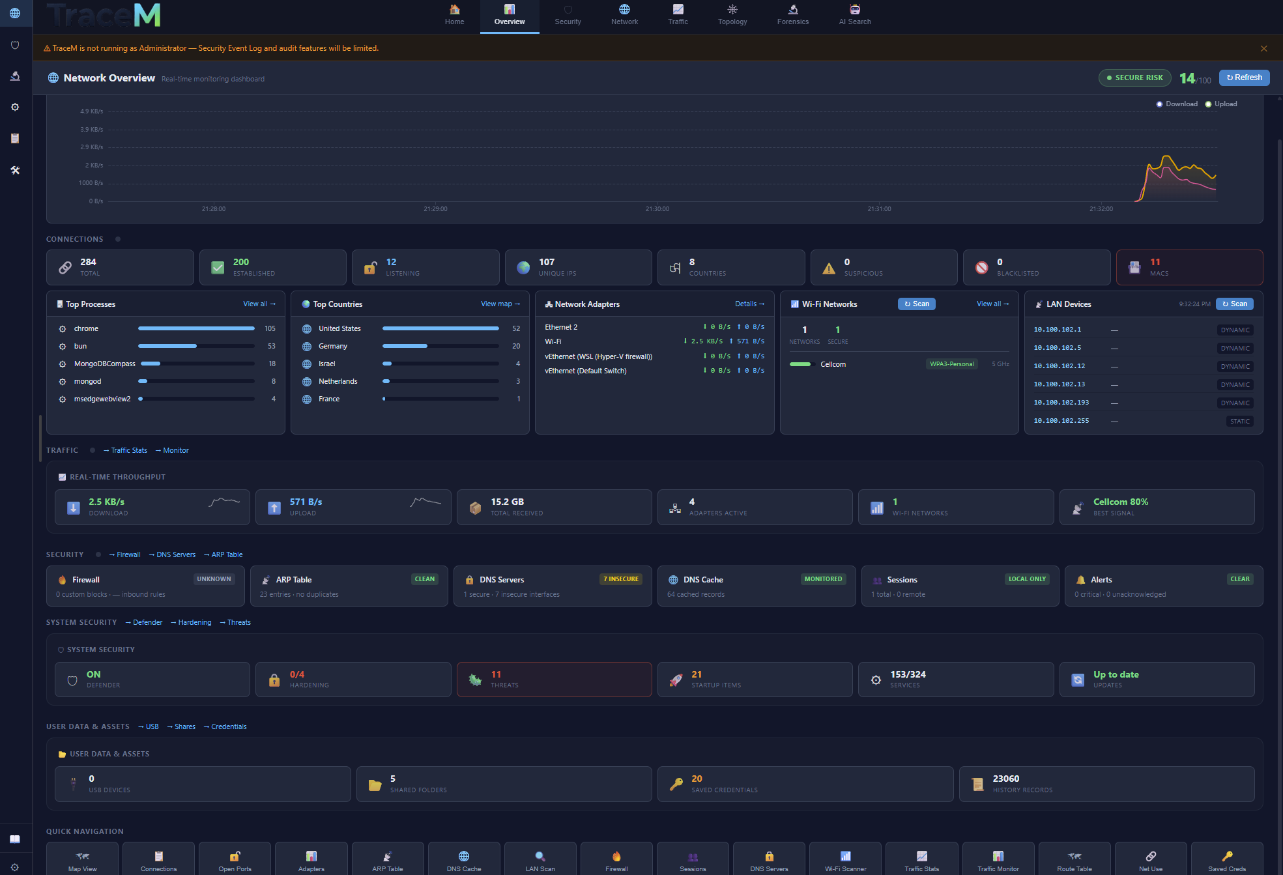Viewport: 1283px width, 875px height.
Task: Open the LAN Scan quick navigation tile
Action: 540,859
